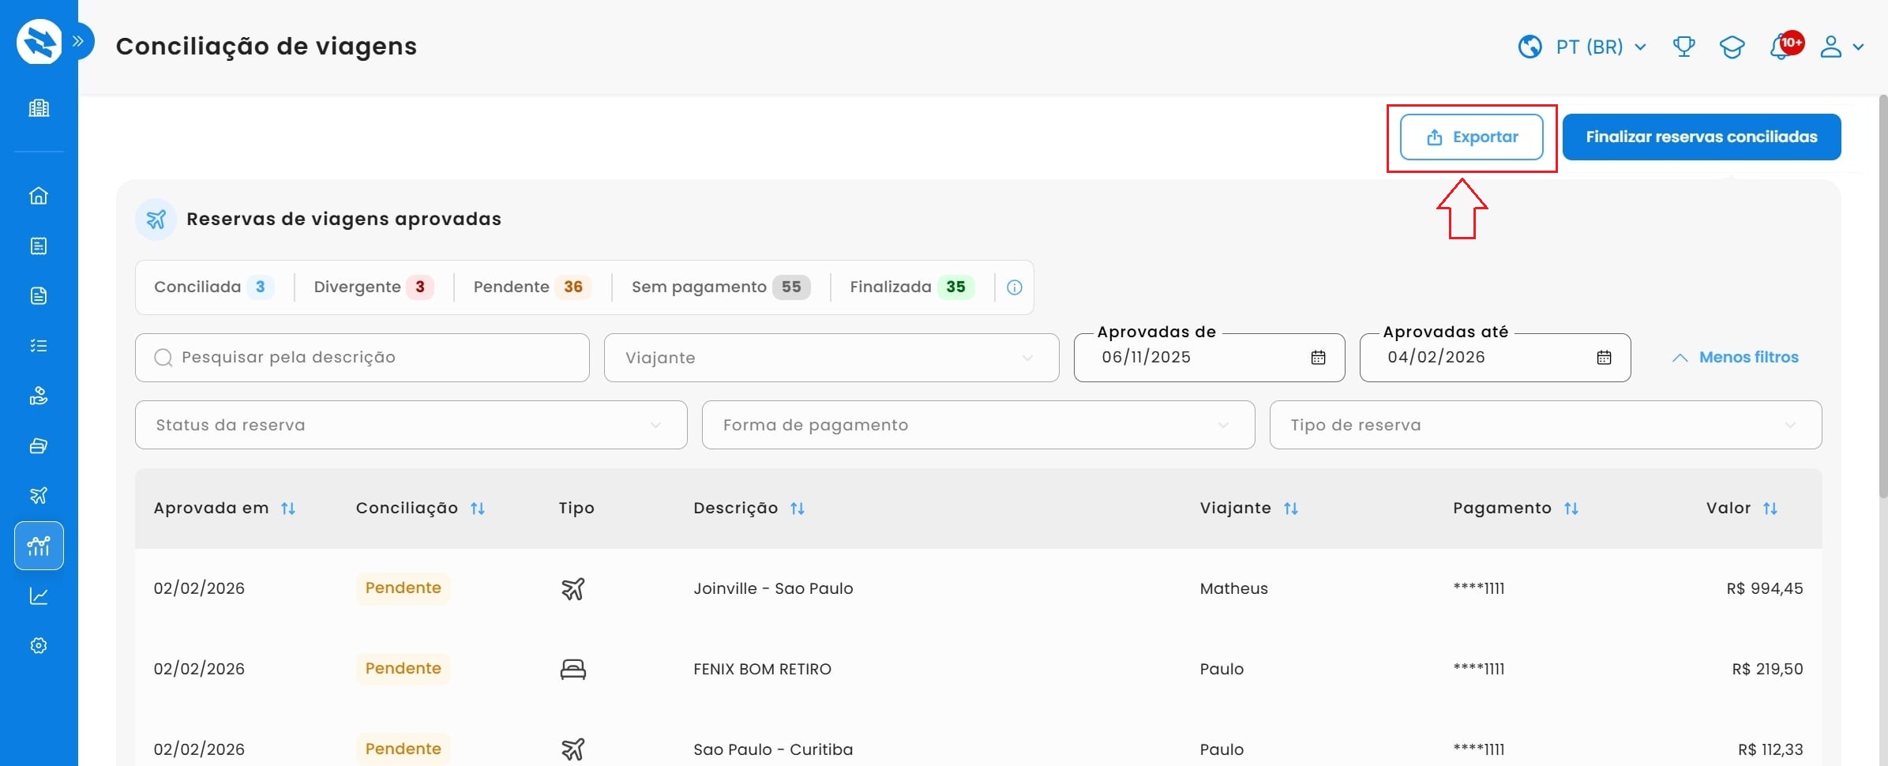Open the Viajante dropdown
The image size is (1888, 766).
point(831,358)
